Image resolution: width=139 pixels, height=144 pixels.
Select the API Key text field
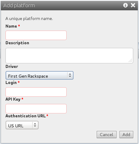36,109
